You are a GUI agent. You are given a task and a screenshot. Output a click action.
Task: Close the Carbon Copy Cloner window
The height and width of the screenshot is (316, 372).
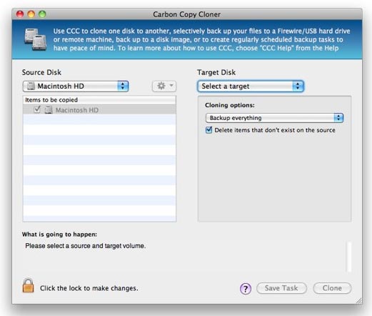(20, 14)
